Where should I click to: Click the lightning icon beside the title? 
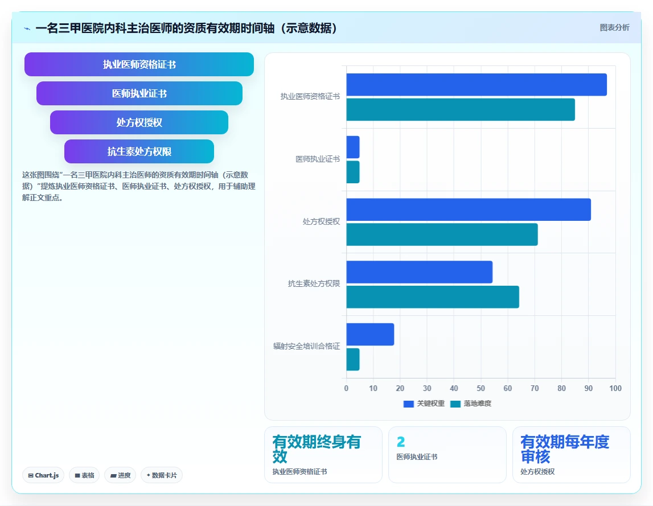[27, 28]
